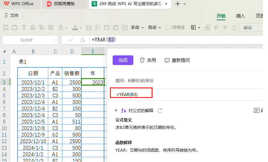Image resolution: width=268 pixels, height=162 pixels.
Task: Click the paste format clipboard icon
Action: click(15, 28)
